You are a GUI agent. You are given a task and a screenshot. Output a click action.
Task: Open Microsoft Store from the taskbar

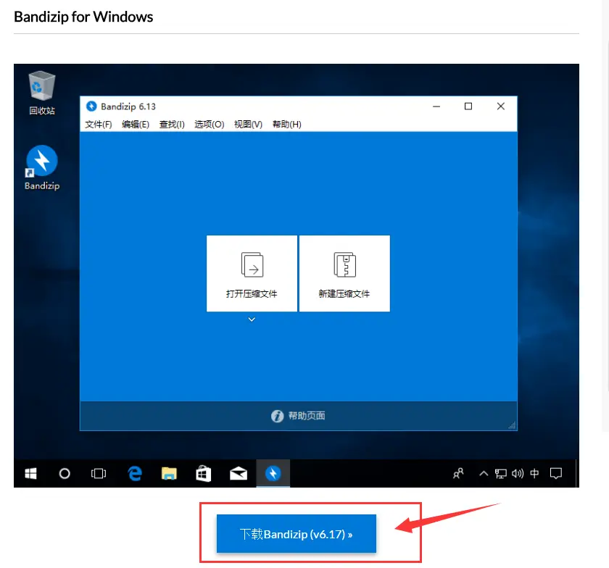click(x=204, y=474)
